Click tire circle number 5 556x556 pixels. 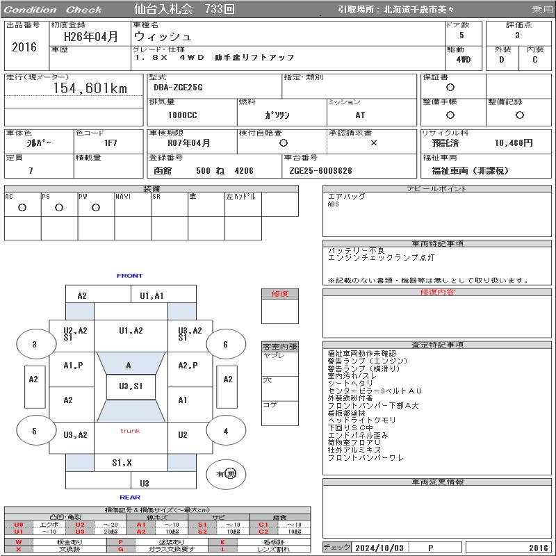(36, 431)
